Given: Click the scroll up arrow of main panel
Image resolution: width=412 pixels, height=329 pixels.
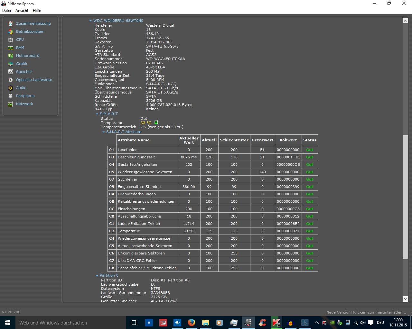Looking at the screenshot, I should [405, 21].
